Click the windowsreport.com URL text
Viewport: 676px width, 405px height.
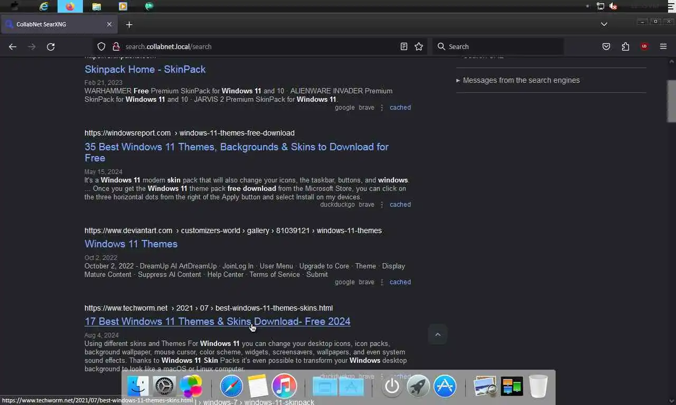tap(127, 133)
